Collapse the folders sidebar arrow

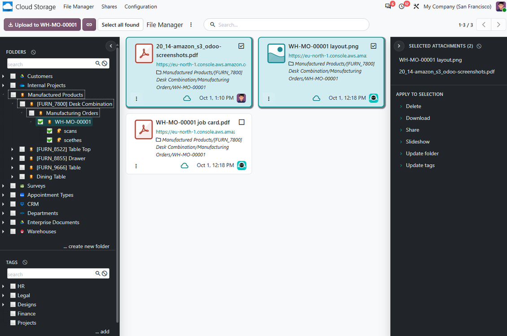[x=111, y=46]
